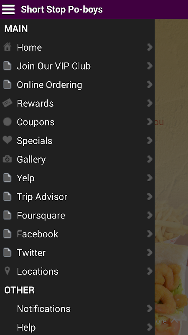Click the chevron on the Foursquare row

tap(150, 215)
